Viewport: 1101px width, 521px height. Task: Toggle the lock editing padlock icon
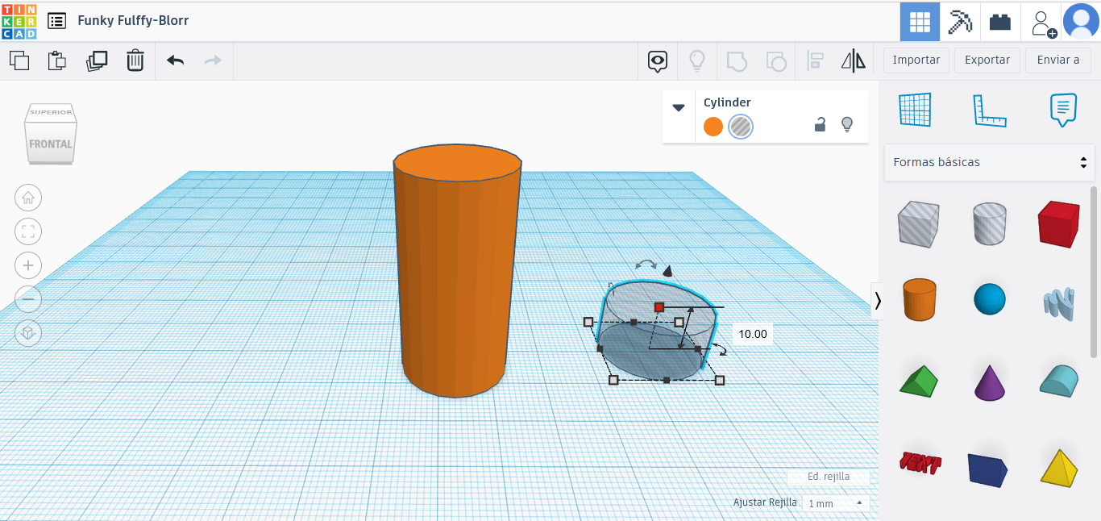[820, 124]
